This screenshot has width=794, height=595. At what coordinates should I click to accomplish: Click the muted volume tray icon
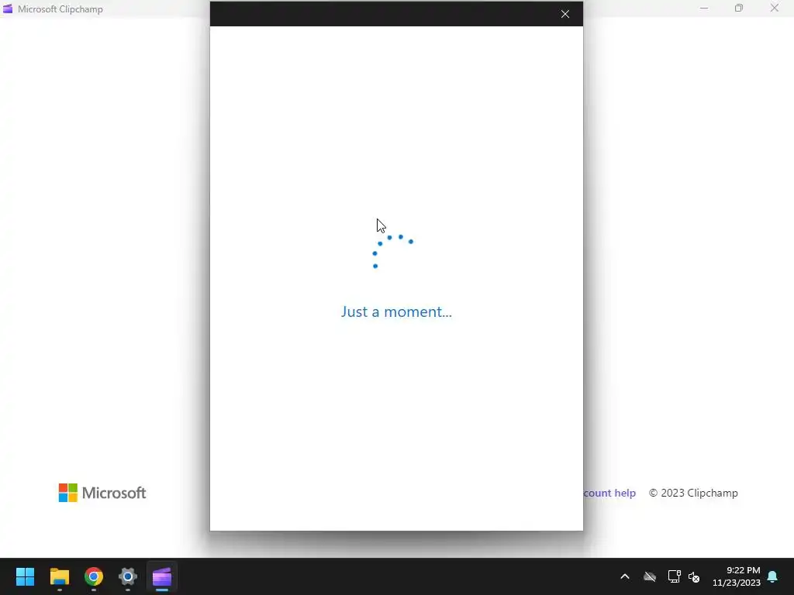point(694,576)
